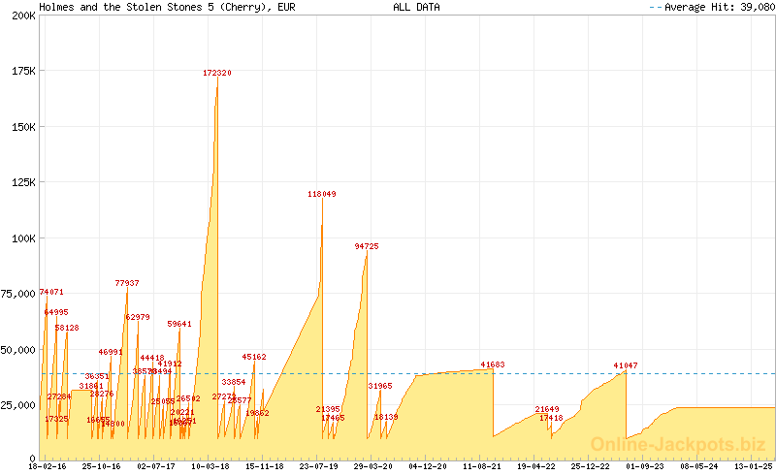776x475 pixels.
Task: Click the 94725 data point label
Action: coord(367,246)
